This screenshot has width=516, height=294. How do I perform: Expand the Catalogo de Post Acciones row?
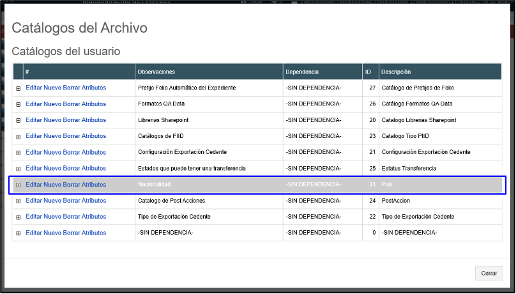tap(19, 201)
